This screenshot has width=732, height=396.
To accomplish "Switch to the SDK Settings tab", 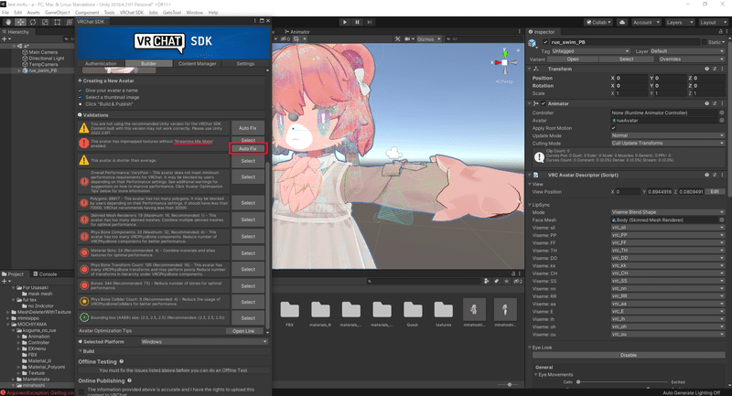I will click(245, 63).
